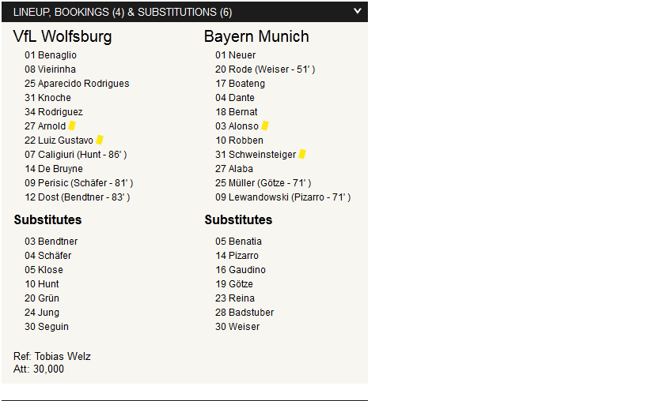The height and width of the screenshot is (401, 648).
Task: Click Wolfsburg substitute 05 Klose
Action: click(44, 269)
